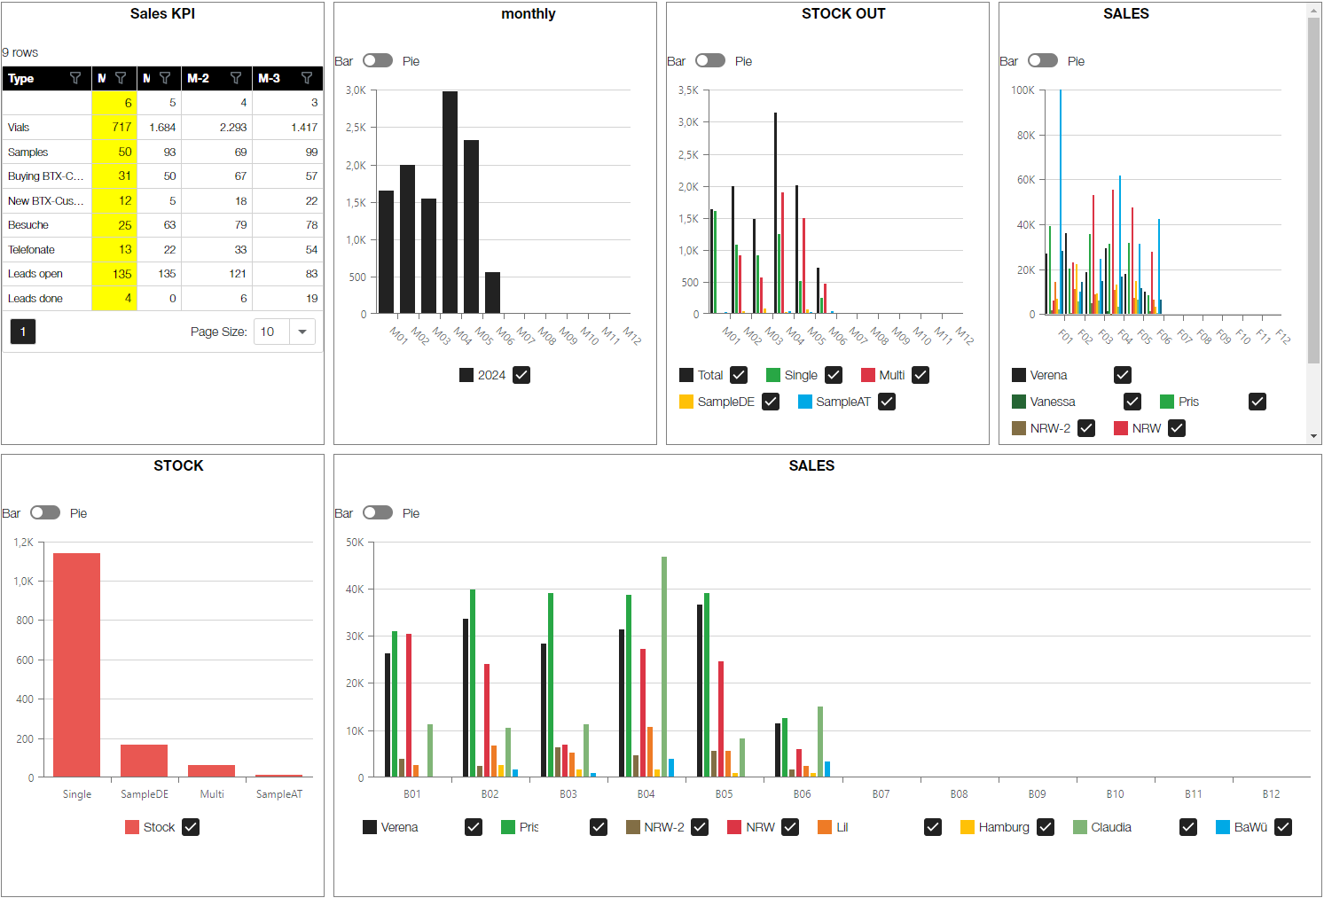Uncheck the 2024 series checkbox
Viewport: 1324px width, 898px height.
click(521, 375)
